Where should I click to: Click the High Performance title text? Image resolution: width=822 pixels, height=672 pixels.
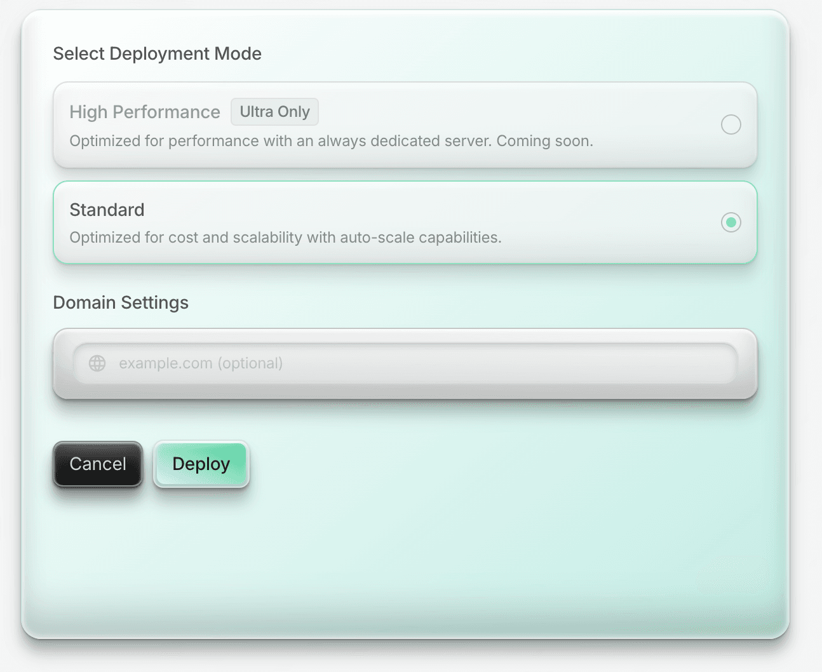(x=145, y=112)
